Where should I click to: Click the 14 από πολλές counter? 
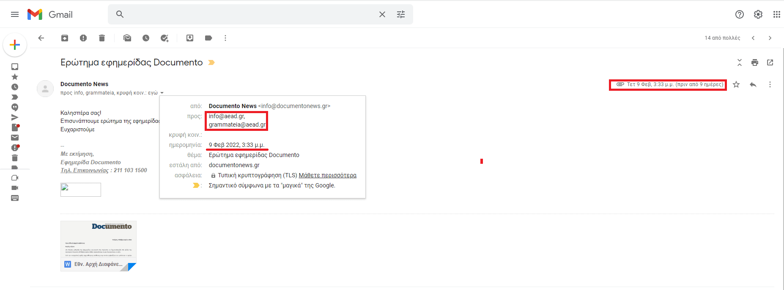(x=722, y=38)
